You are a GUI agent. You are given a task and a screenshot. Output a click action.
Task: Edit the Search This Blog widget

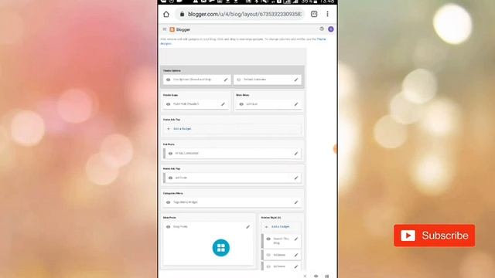click(296, 239)
